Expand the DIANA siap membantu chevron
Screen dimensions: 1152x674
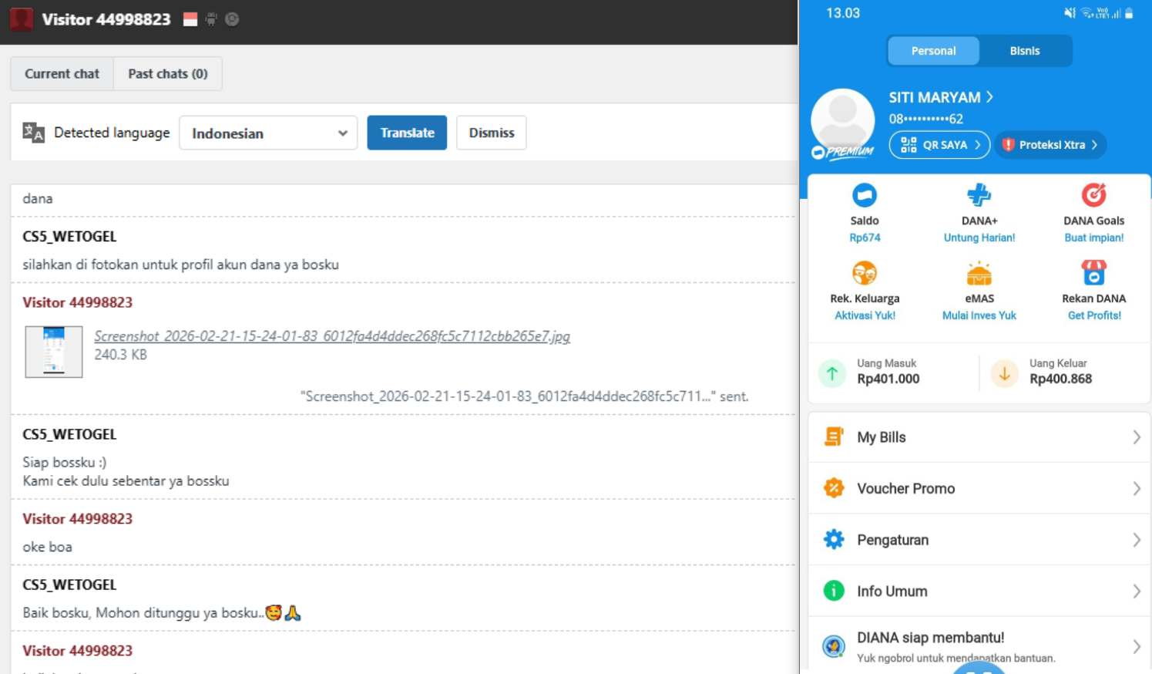(1137, 646)
